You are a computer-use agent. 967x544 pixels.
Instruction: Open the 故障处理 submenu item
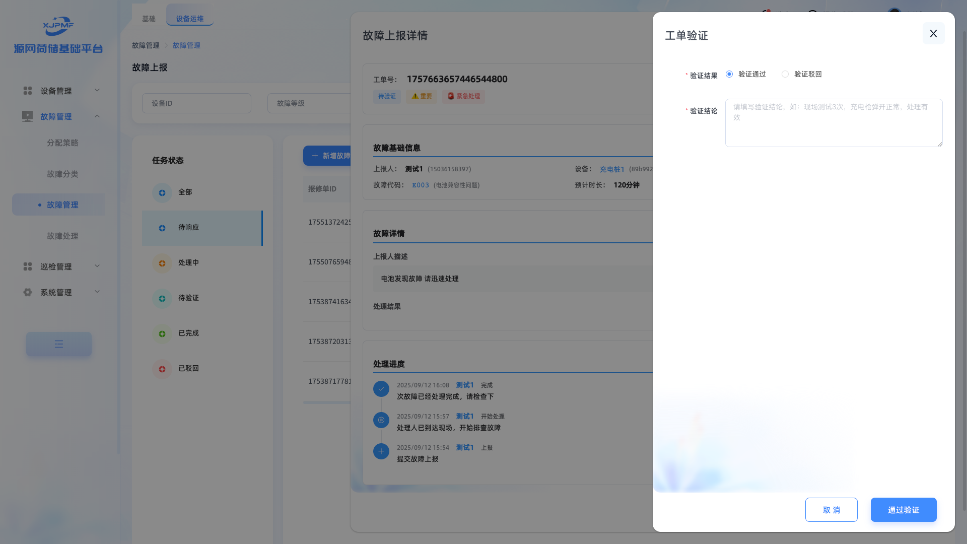tap(62, 236)
